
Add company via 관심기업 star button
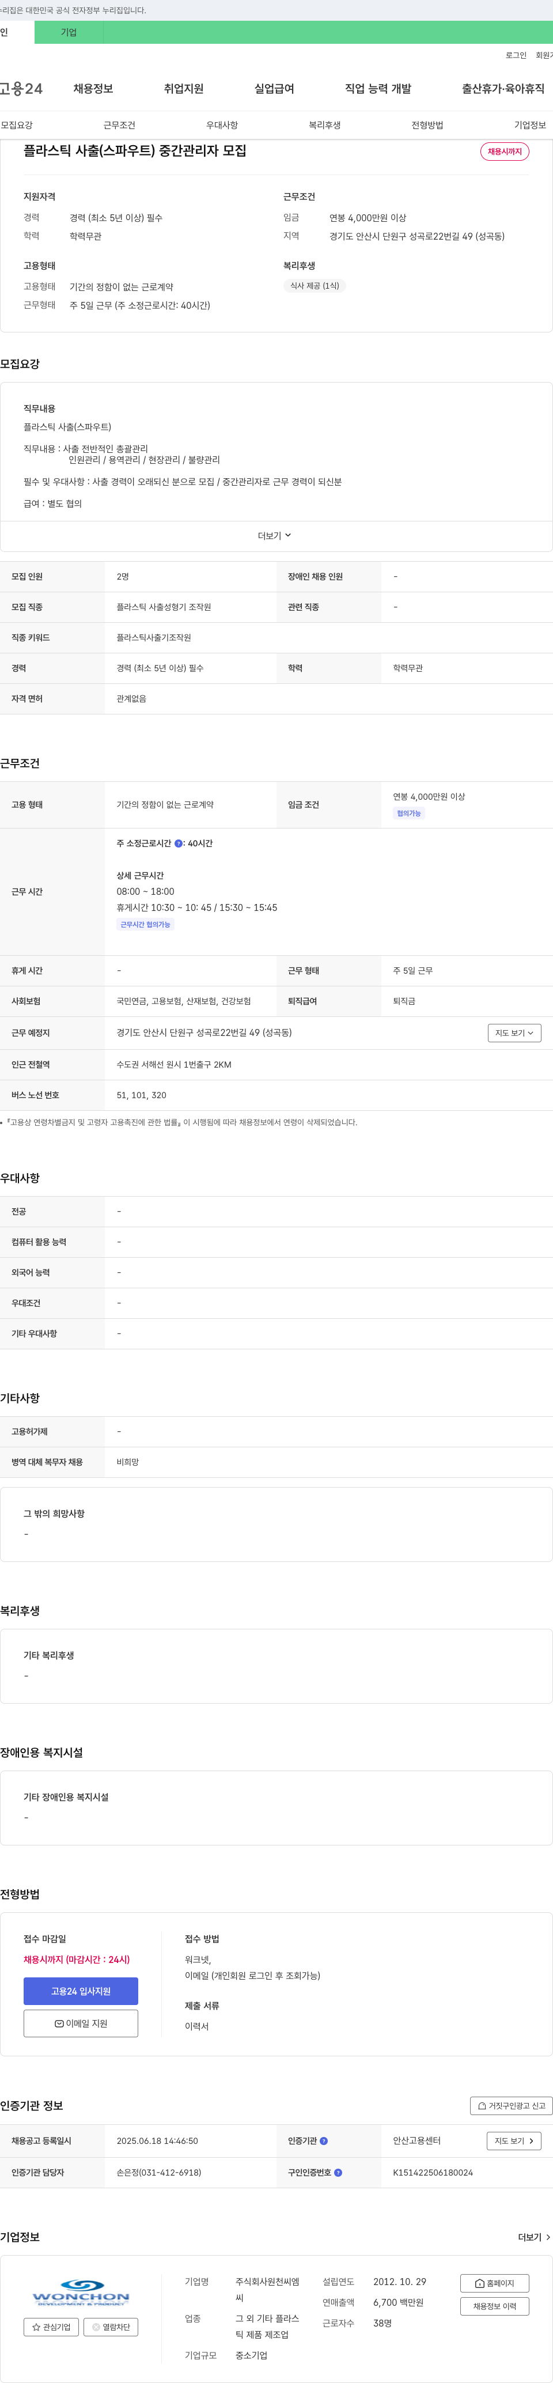coord(51,2327)
